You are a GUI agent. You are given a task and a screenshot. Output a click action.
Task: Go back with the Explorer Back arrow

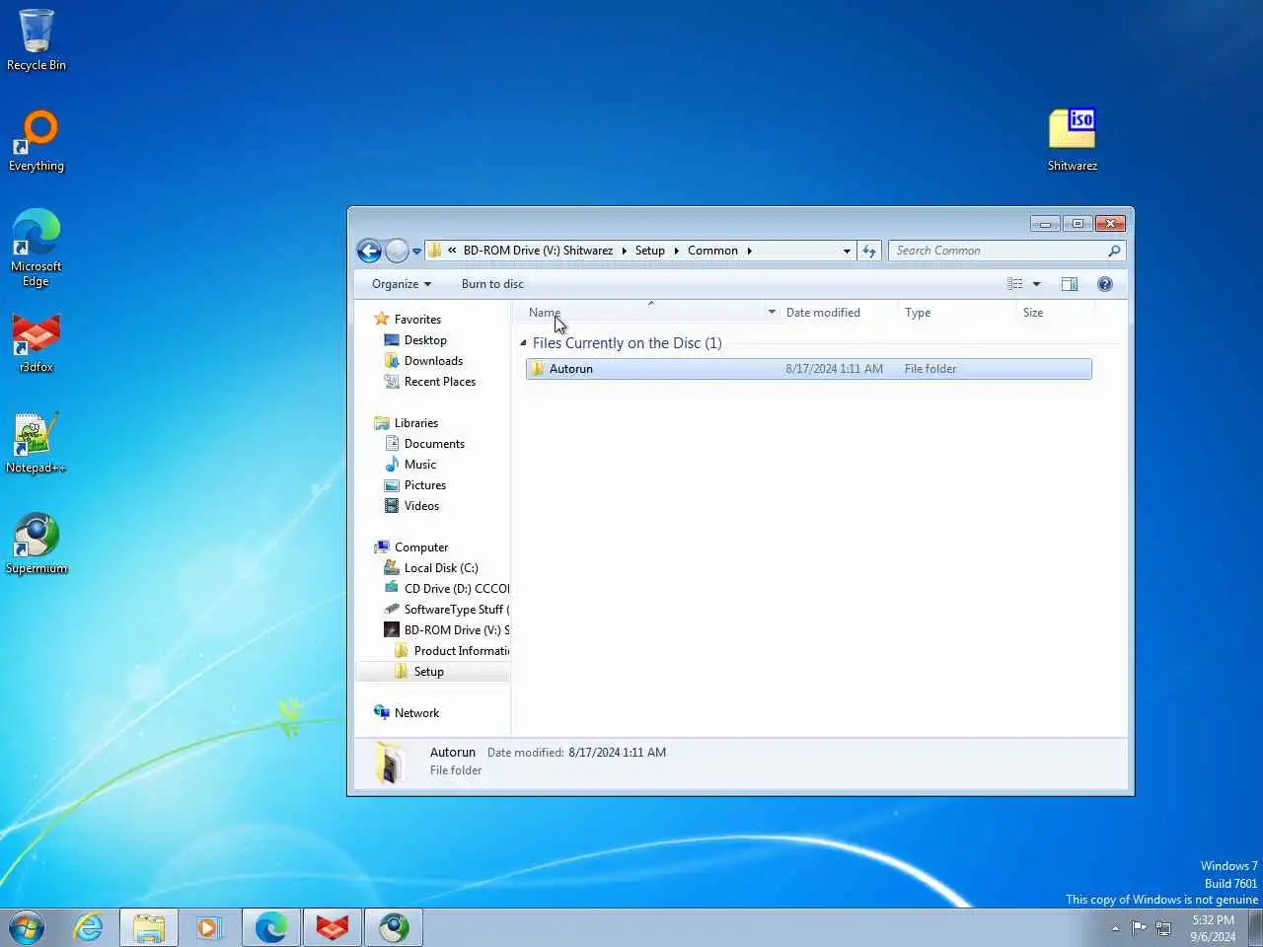(x=369, y=251)
